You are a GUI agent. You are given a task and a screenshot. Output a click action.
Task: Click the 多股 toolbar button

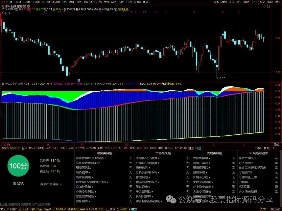click(x=232, y=2)
